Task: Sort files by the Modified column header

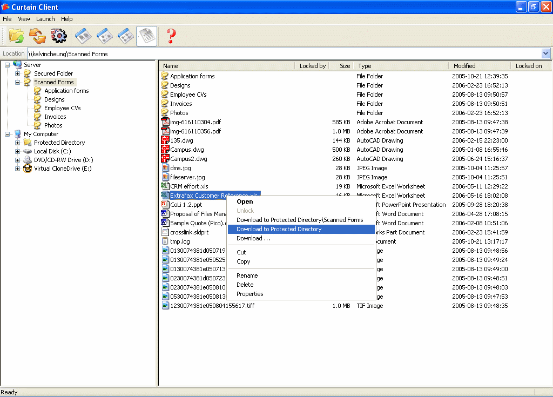Action: tap(464, 66)
